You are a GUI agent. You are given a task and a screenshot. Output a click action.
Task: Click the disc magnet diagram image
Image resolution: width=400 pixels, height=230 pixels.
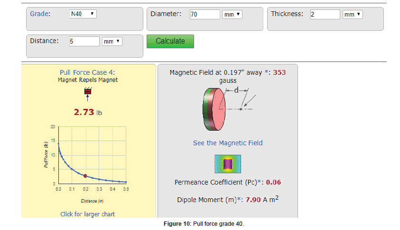click(x=215, y=109)
